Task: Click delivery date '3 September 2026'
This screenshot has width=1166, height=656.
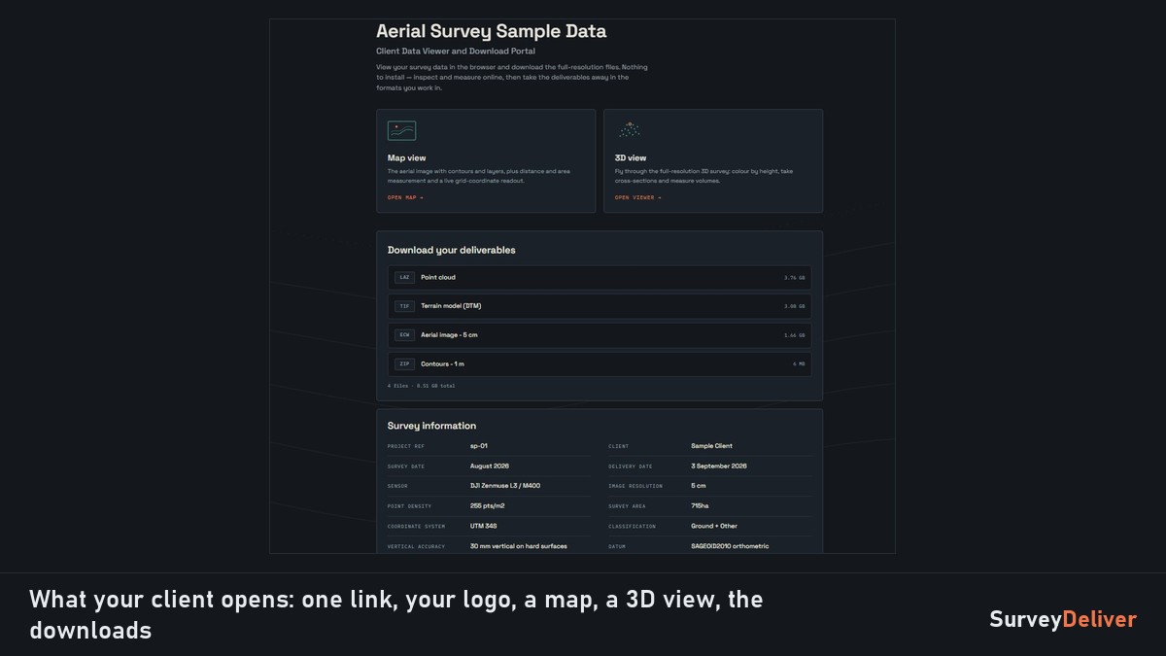Action: 719,466
